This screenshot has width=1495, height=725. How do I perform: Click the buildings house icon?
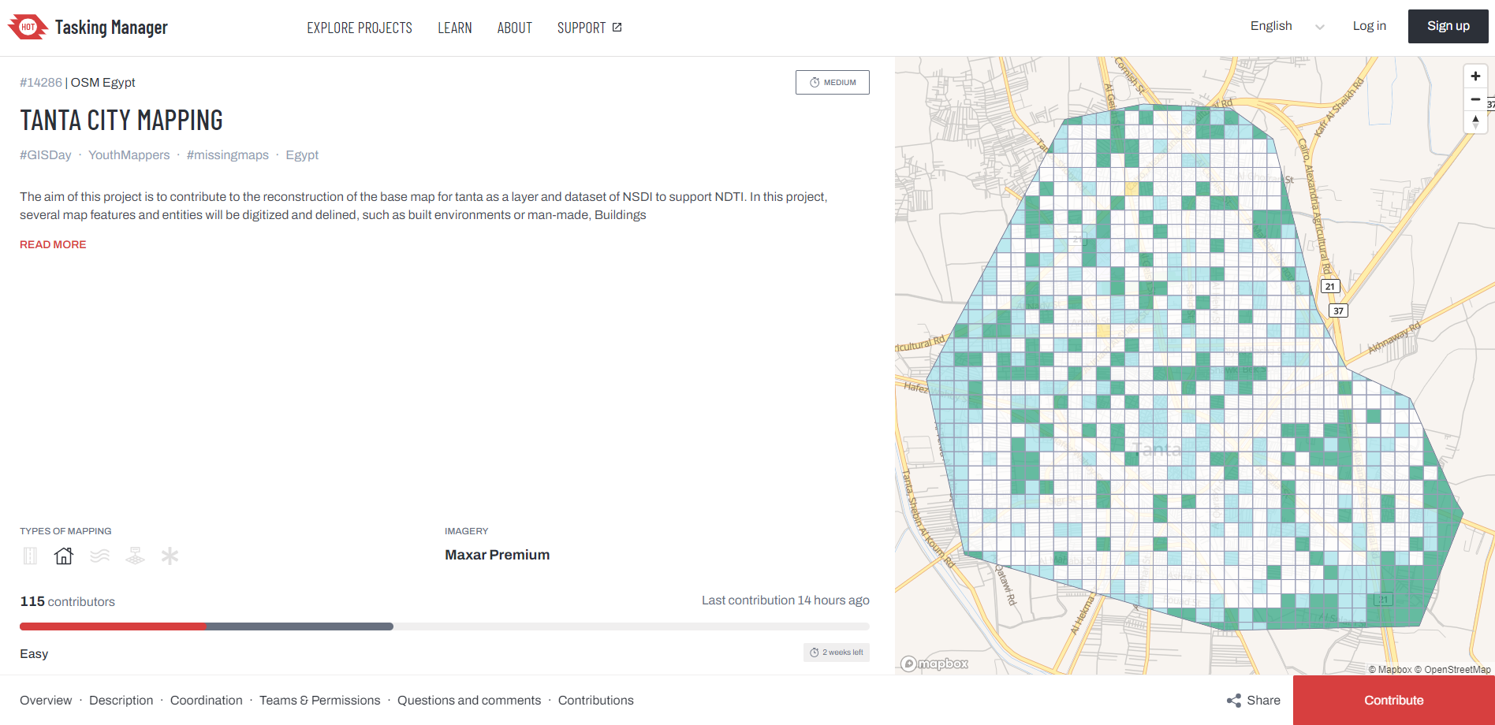coord(64,556)
